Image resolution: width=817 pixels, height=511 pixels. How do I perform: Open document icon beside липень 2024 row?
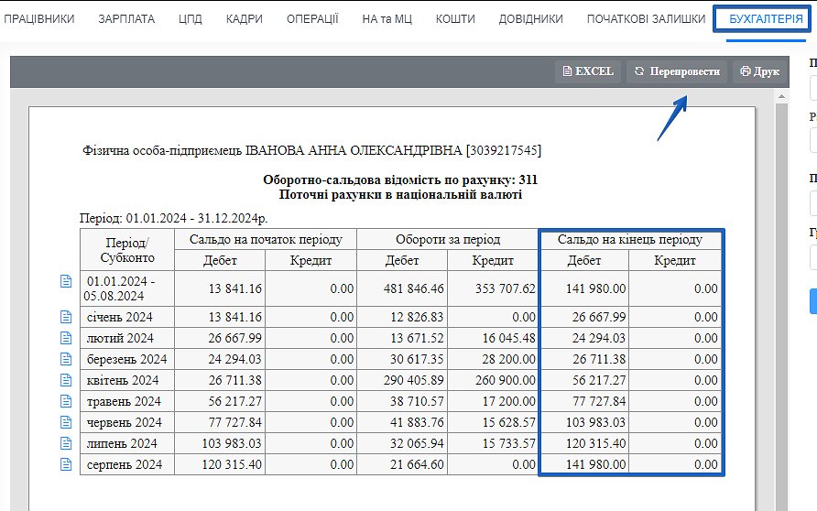(65, 443)
